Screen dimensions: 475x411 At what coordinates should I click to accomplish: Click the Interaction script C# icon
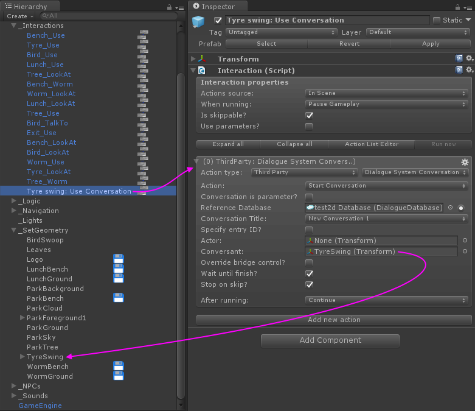(x=202, y=71)
